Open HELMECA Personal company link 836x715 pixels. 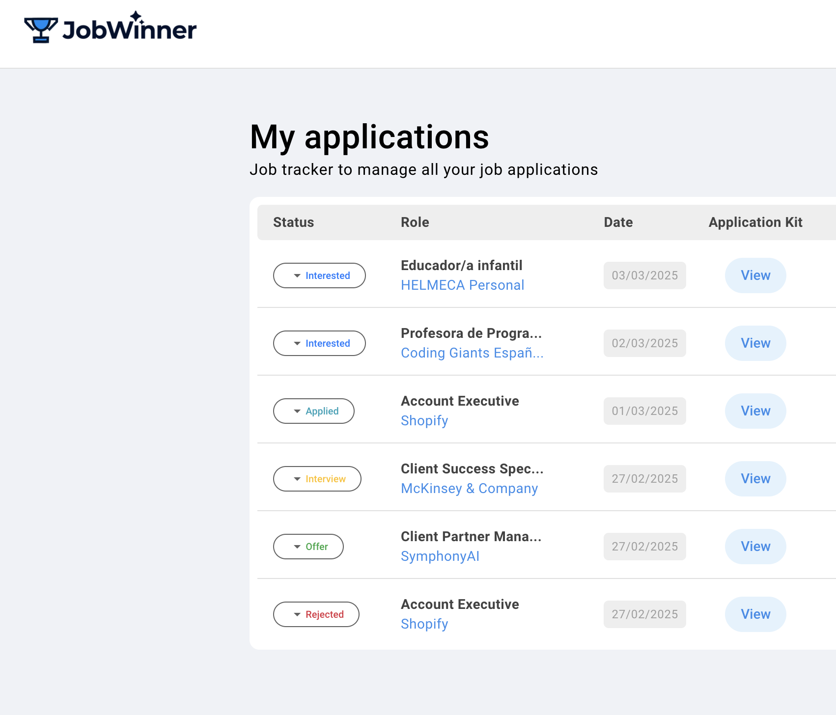tap(462, 285)
